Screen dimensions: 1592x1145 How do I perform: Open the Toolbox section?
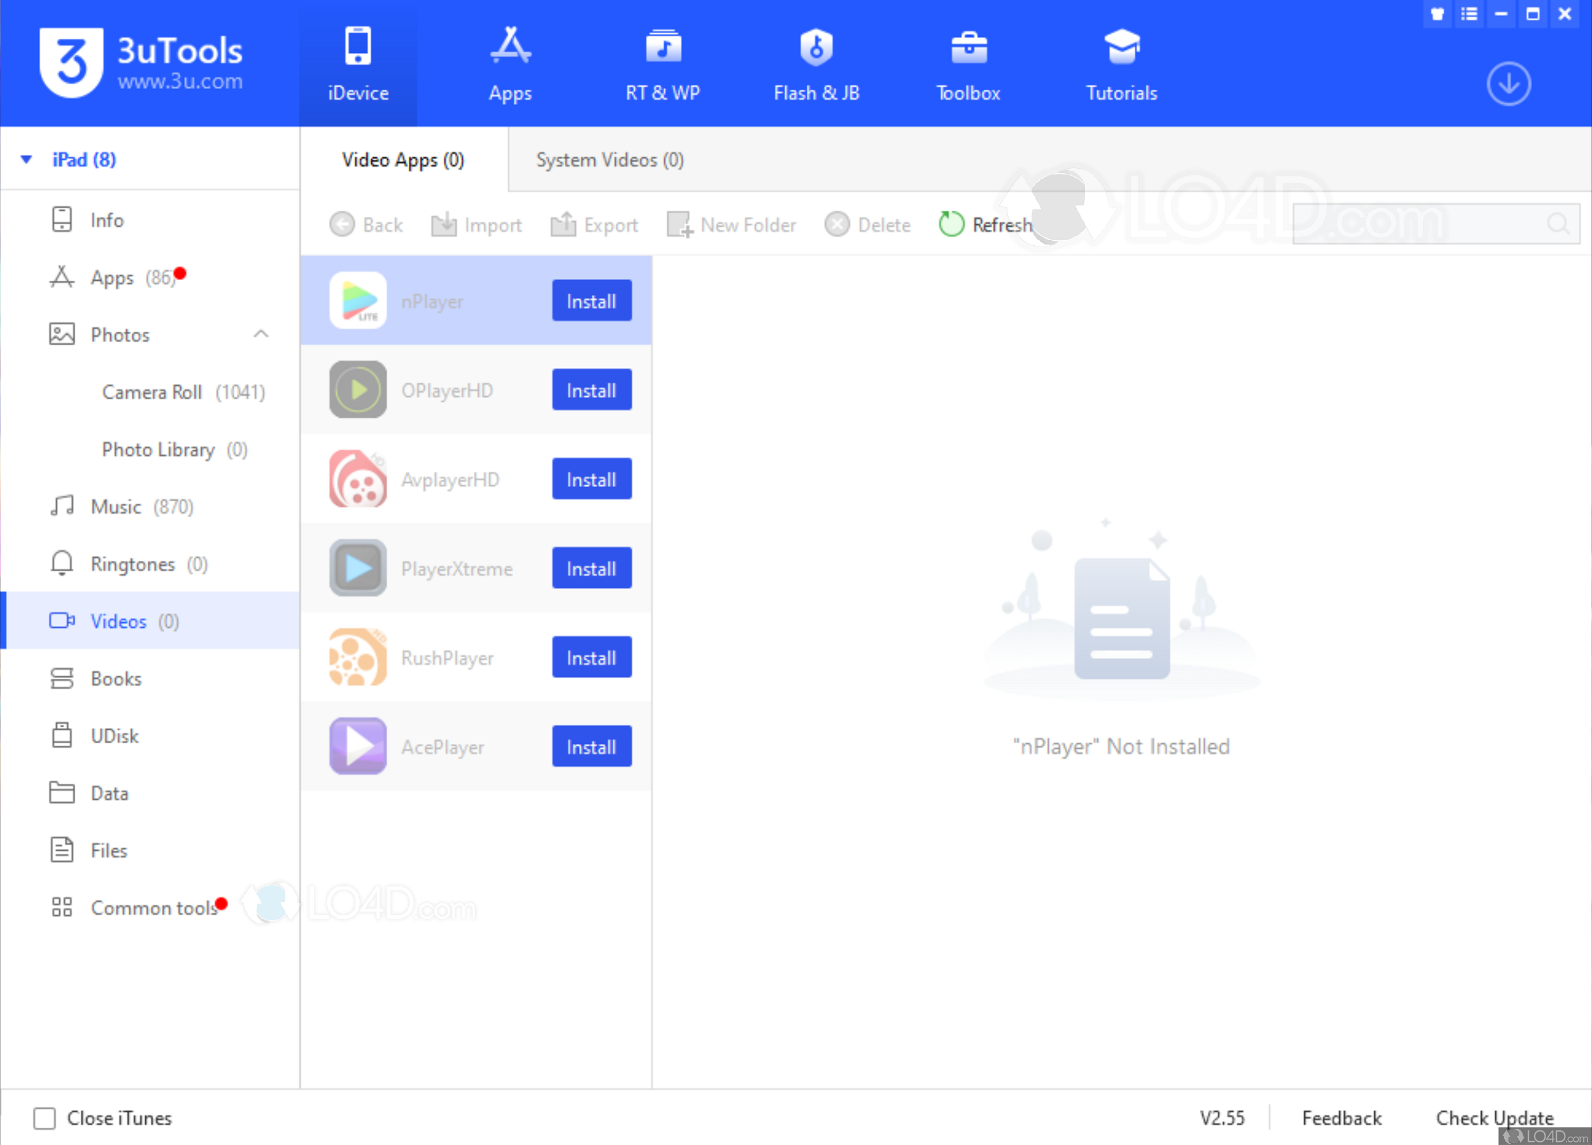(x=969, y=64)
